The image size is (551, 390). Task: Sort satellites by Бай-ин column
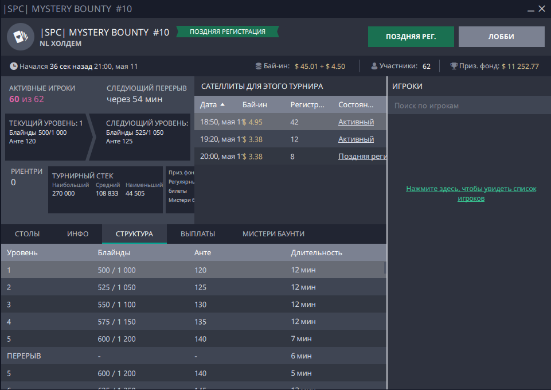point(255,105)
